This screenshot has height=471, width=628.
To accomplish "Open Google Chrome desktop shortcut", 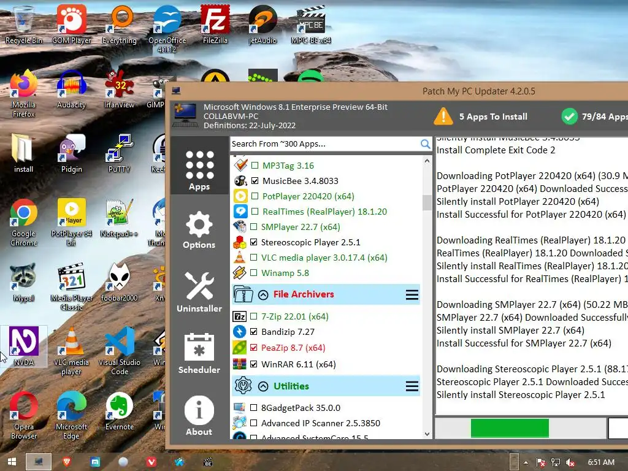I will 24,223.
